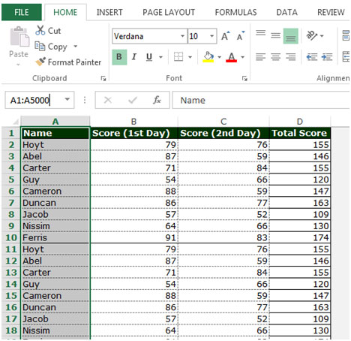Open the FORMULAS ribbon tab

(x=235, y=12)
